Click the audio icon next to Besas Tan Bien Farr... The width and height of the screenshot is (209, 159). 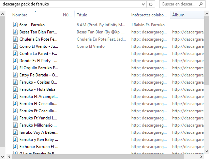(15, 32)
